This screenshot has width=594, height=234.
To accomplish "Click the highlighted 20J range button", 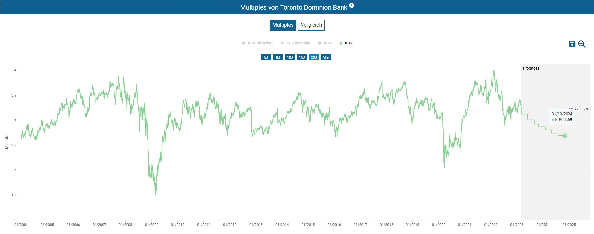I will click(x=313, y=57).
